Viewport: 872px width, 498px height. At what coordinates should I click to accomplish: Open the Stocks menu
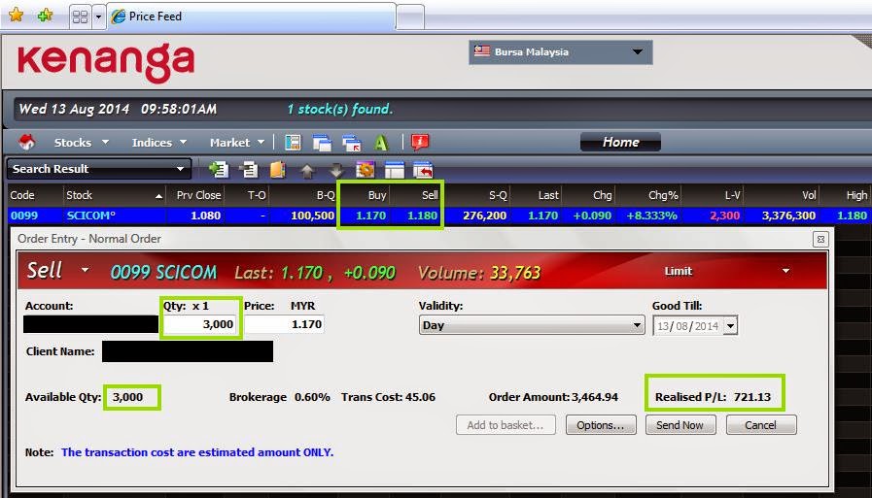coord(81,143)
